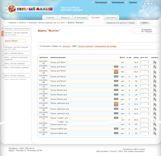
Task: Click the cart icon for 118.0001-68
Action: point(154,81)
